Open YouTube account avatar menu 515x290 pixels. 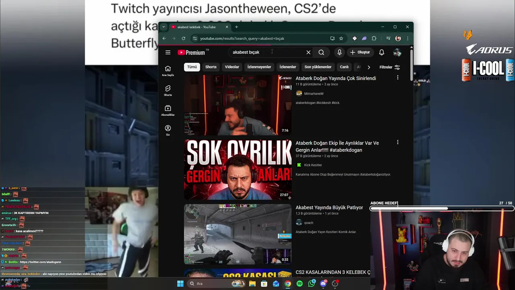pyautogui.click(x=397, y=52)
